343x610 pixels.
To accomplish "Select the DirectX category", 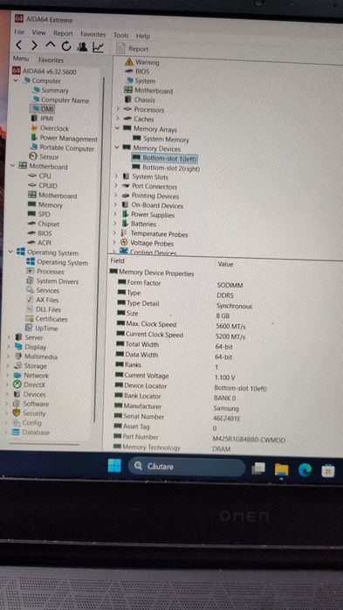I will click(x=29, y=385).
